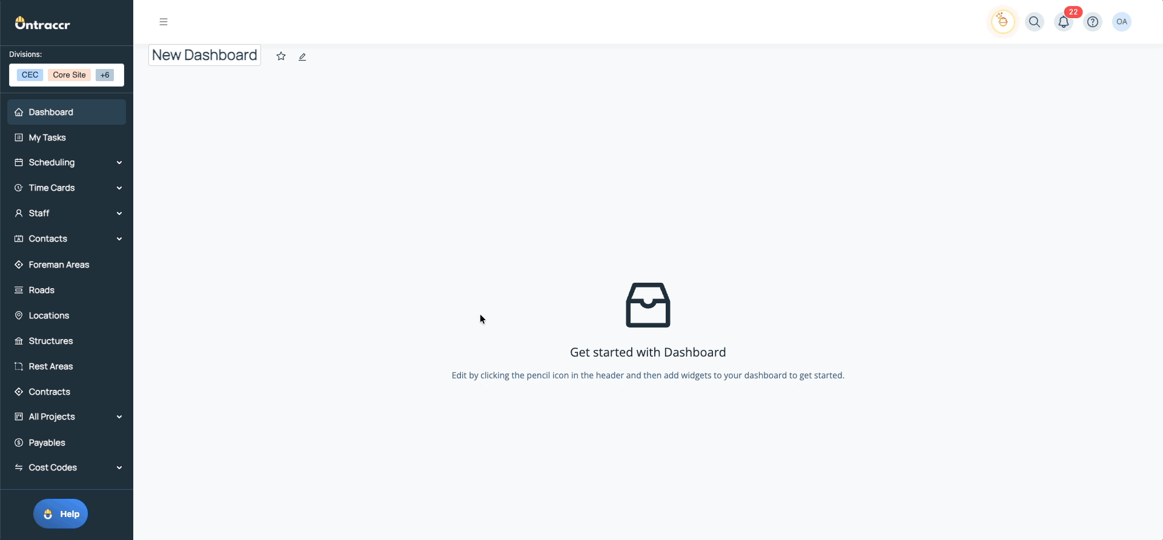Image resolution: width=1163 pixels, height=540 pixels.
Task: Open the search magnifier icon
Action: coord(1035,22)
